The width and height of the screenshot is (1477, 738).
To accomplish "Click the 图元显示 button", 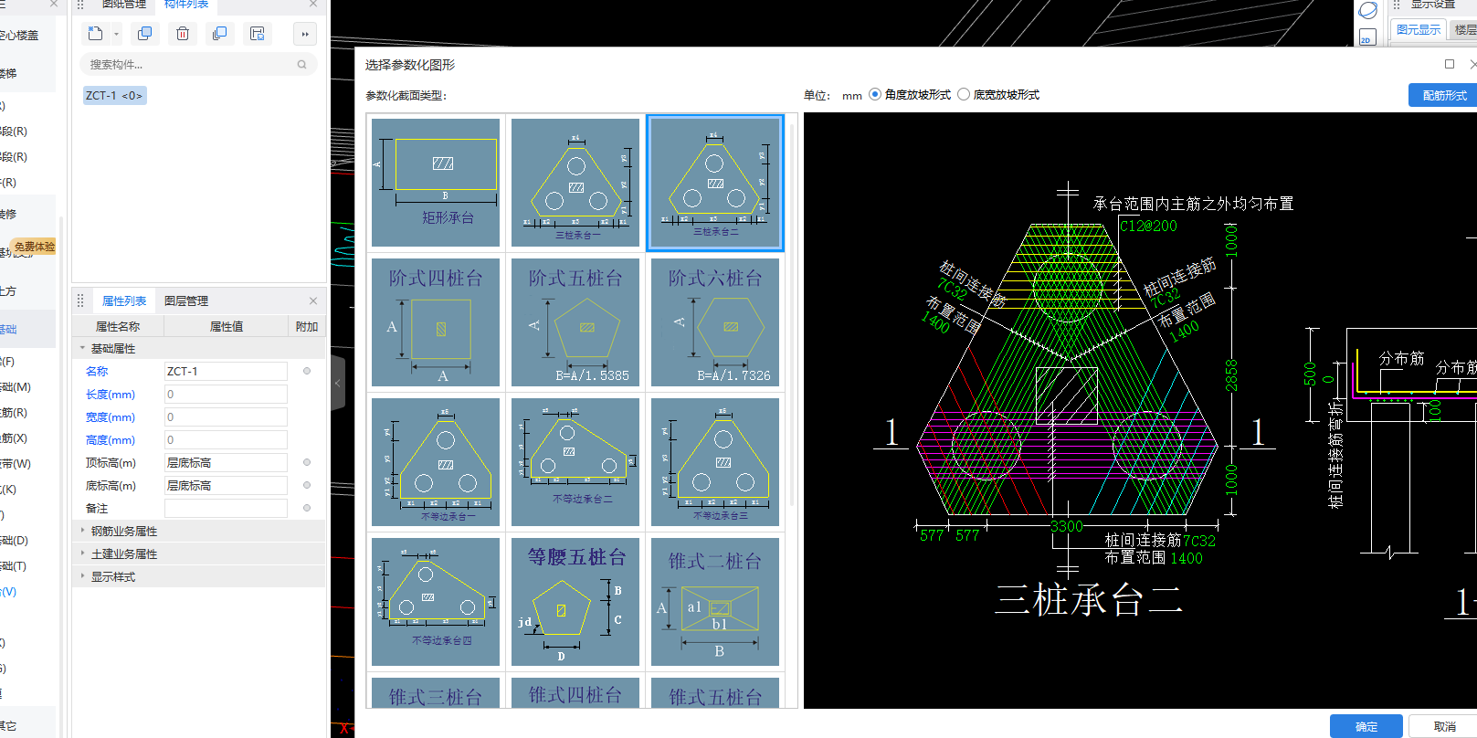I will point(1418,30).
